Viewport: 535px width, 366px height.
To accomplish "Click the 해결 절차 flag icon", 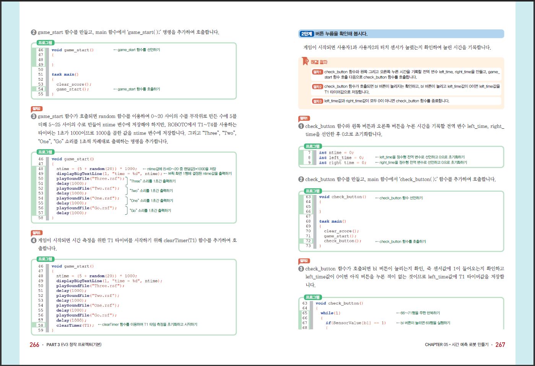I will pos(305,61).
